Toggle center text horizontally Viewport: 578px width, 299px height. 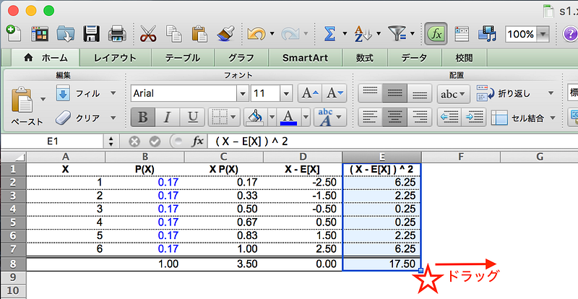394,118
